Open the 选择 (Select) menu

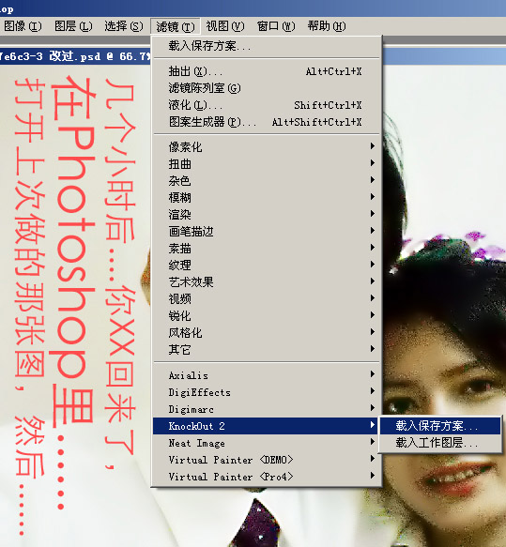(x=124, y=26)
